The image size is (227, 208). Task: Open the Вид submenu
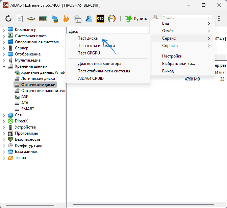coord(182,23)
